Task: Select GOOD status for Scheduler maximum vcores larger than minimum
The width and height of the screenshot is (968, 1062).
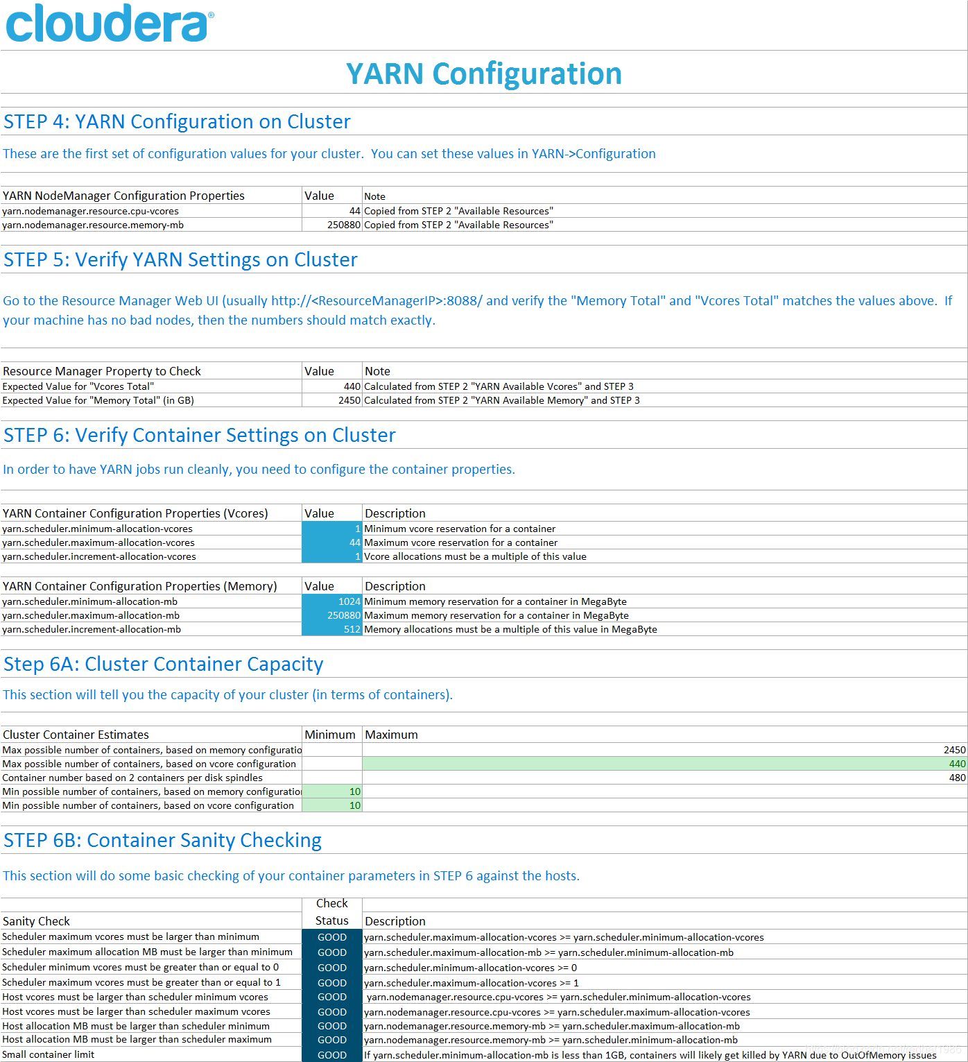Action: click(332, 937)
